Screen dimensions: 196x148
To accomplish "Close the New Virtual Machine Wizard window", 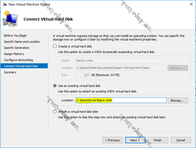I will click(191, 4).
